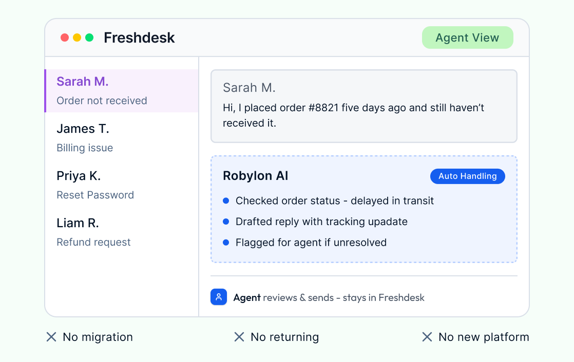
Task: Click the X icon beside No returning
Action: point(239,337)
